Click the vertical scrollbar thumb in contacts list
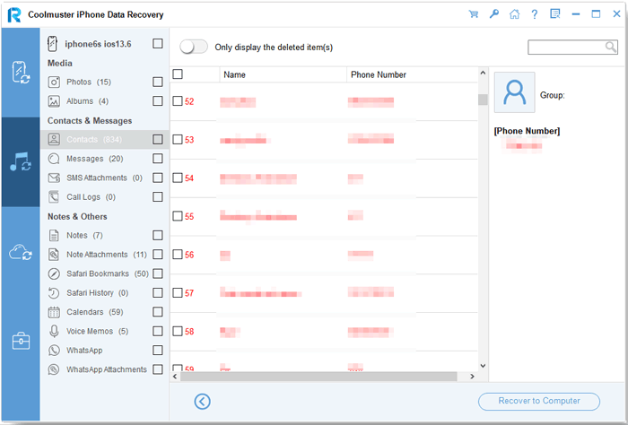Screen dimensions: 628x425 point(483,100)
